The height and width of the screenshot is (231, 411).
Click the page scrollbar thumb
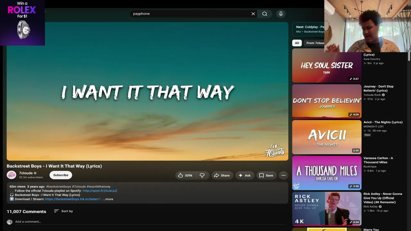[x=409, y=56]
